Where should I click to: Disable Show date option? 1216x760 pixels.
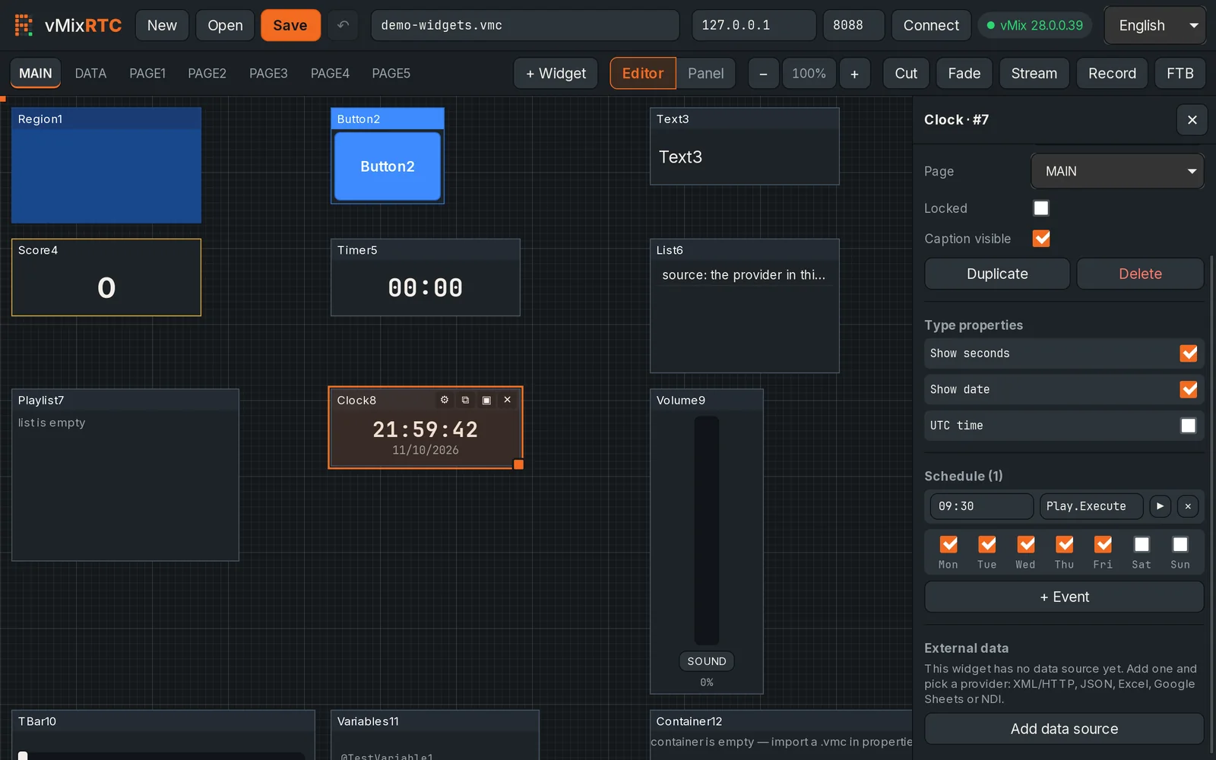pyautogui.click(x=1189, y=389)
